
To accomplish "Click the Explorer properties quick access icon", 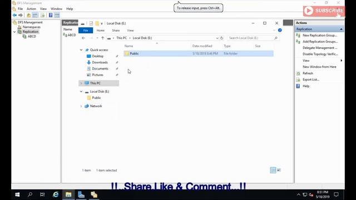I will [91, 23].
